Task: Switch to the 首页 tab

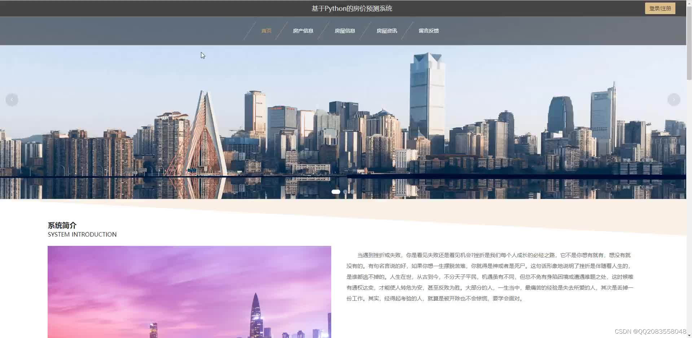Action: [266, 31]
